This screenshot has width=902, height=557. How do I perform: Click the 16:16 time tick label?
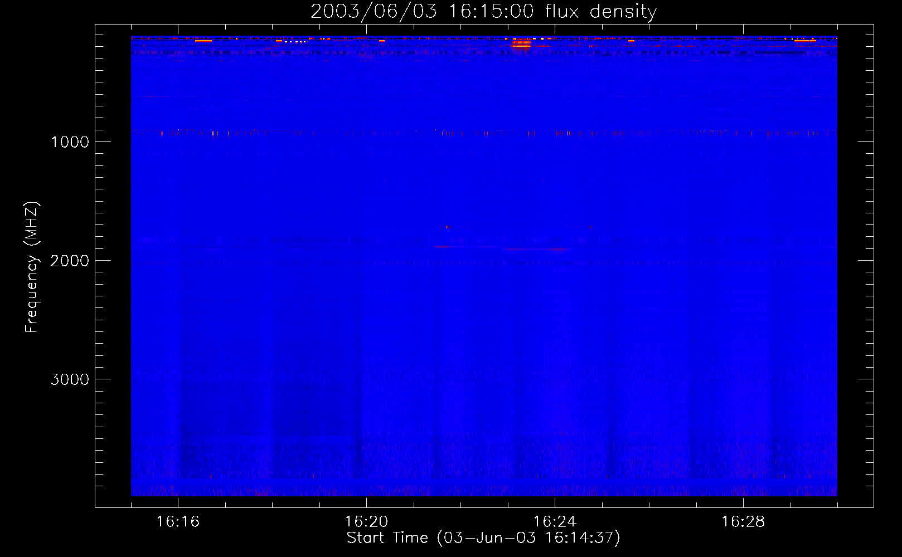coord(178,522)
